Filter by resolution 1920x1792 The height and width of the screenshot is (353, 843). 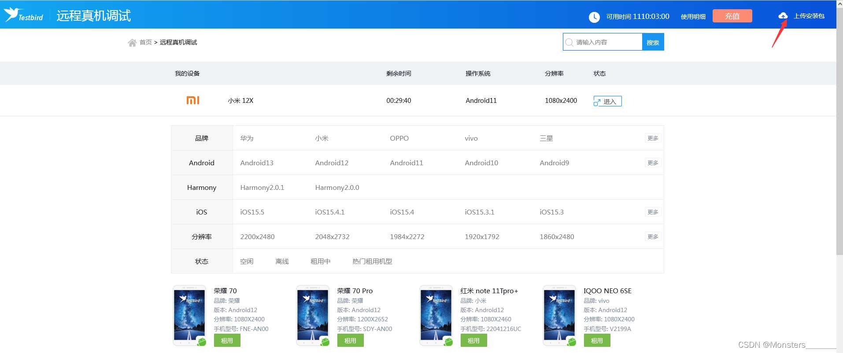coord(482,237)
